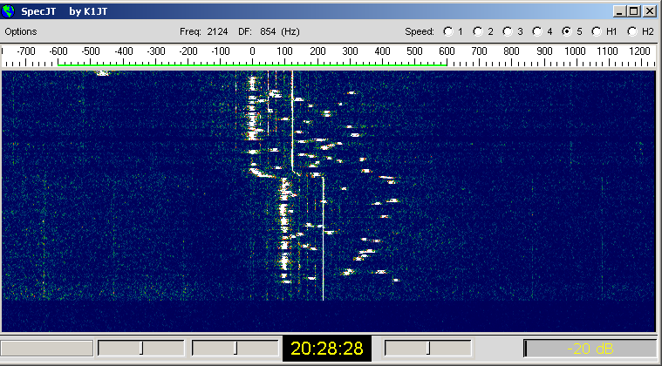Click the 1000 mark on frequency scale

575,51
